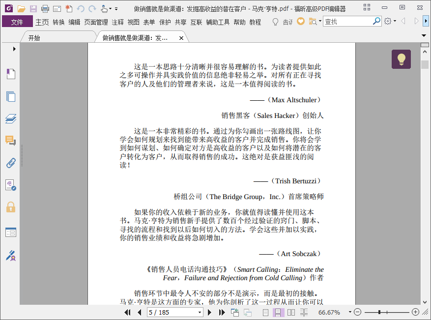Screen dimensions: 431x320
Task: Open the 文件 file menu
Action: click(x=17, y=22)
